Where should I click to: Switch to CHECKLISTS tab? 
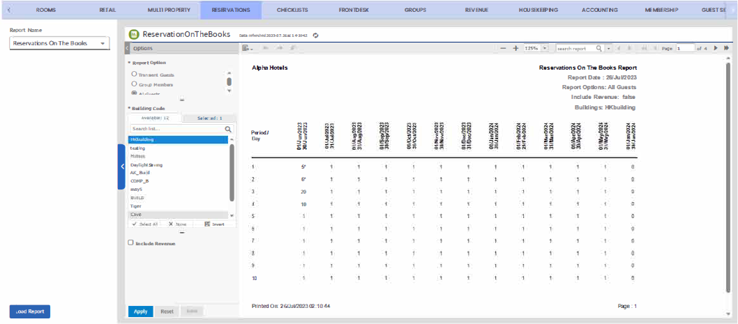pos(293,10)
